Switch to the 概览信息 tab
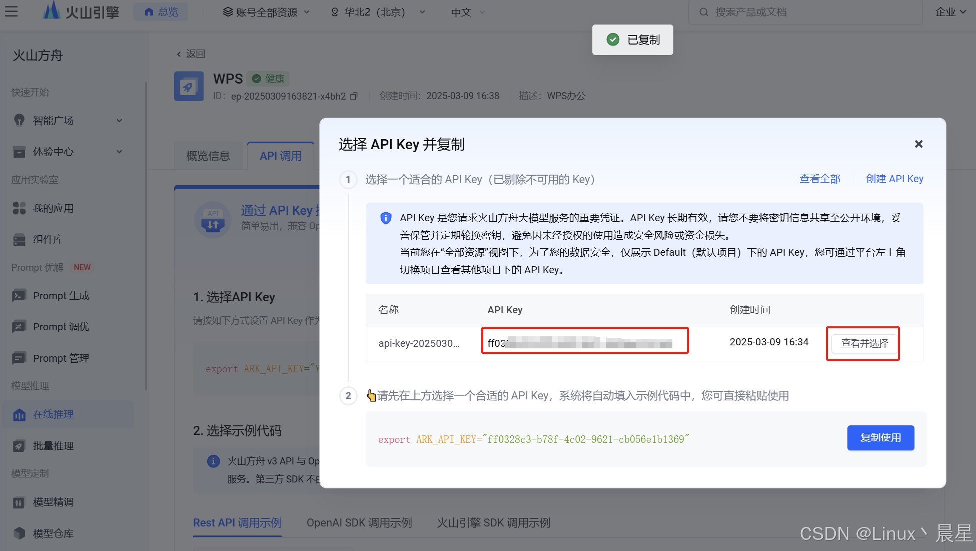Image resolution: width=976 pixels, height=551 pixels. 208,156
